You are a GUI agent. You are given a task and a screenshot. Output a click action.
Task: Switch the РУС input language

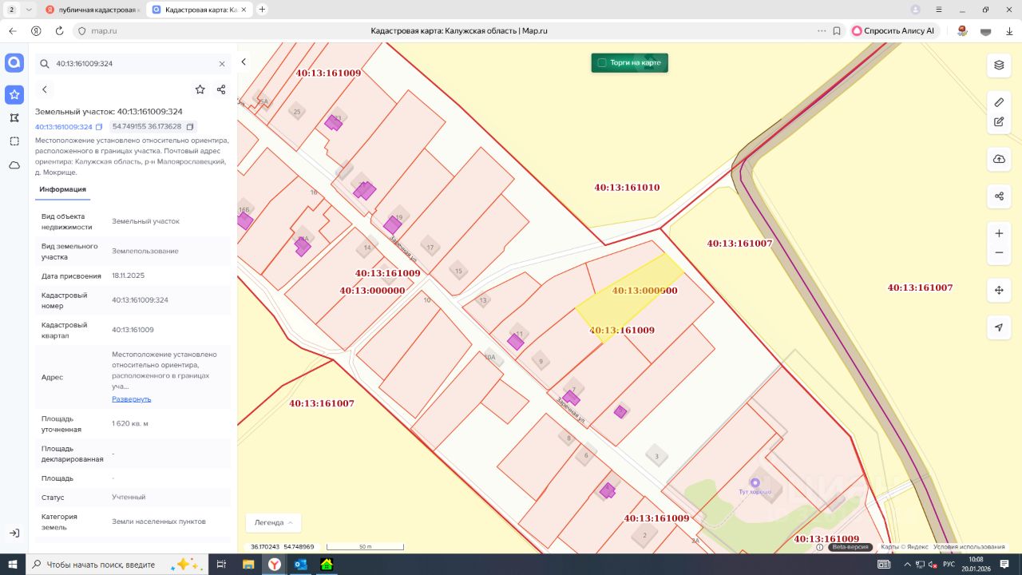[x=949, y=564]
